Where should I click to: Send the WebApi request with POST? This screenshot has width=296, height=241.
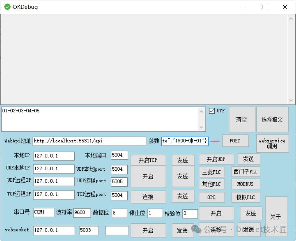[235, 141]
